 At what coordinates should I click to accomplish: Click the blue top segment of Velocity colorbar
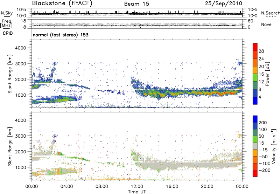(x=255, y=119)
